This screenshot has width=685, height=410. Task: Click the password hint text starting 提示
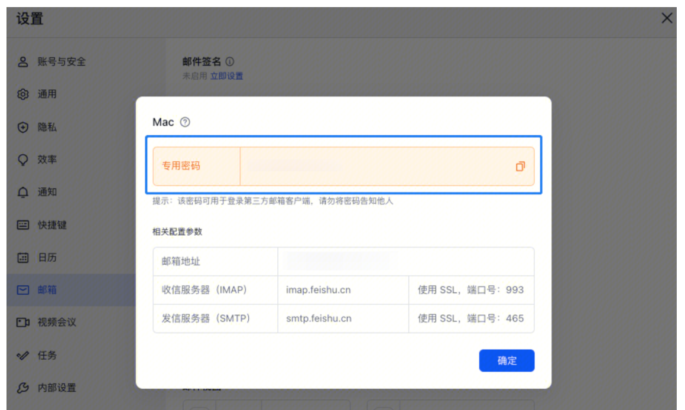pos(273,201)
